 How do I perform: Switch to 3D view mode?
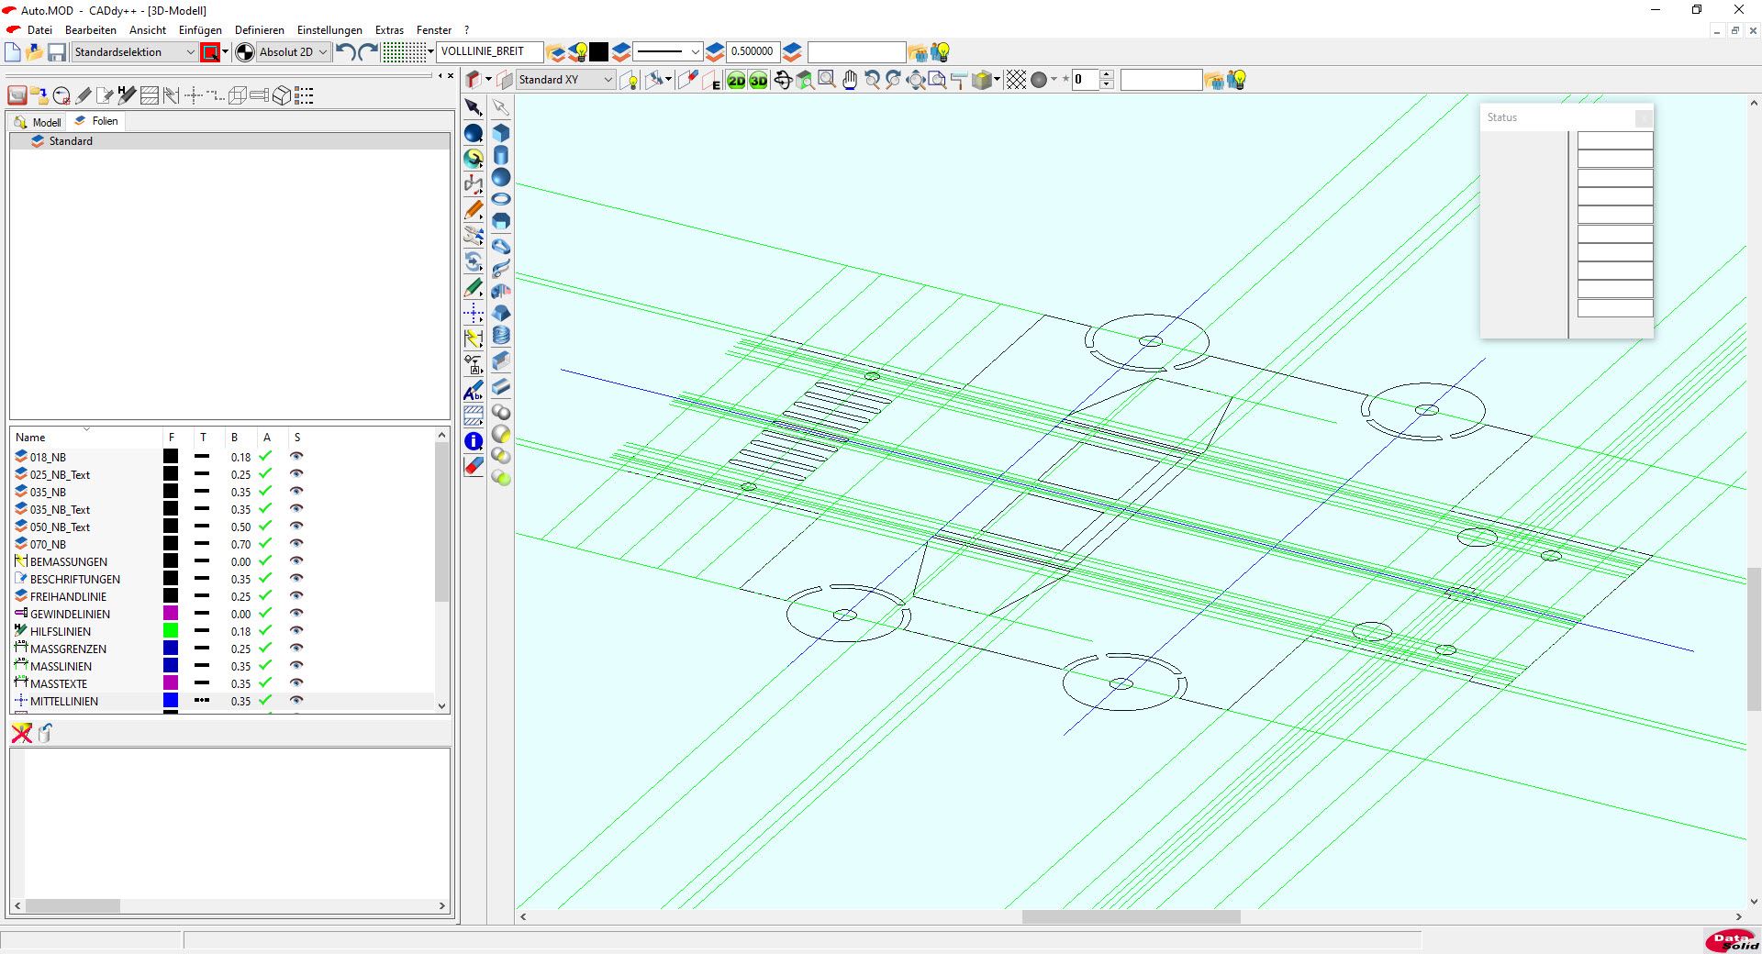[x=758, y=81]
